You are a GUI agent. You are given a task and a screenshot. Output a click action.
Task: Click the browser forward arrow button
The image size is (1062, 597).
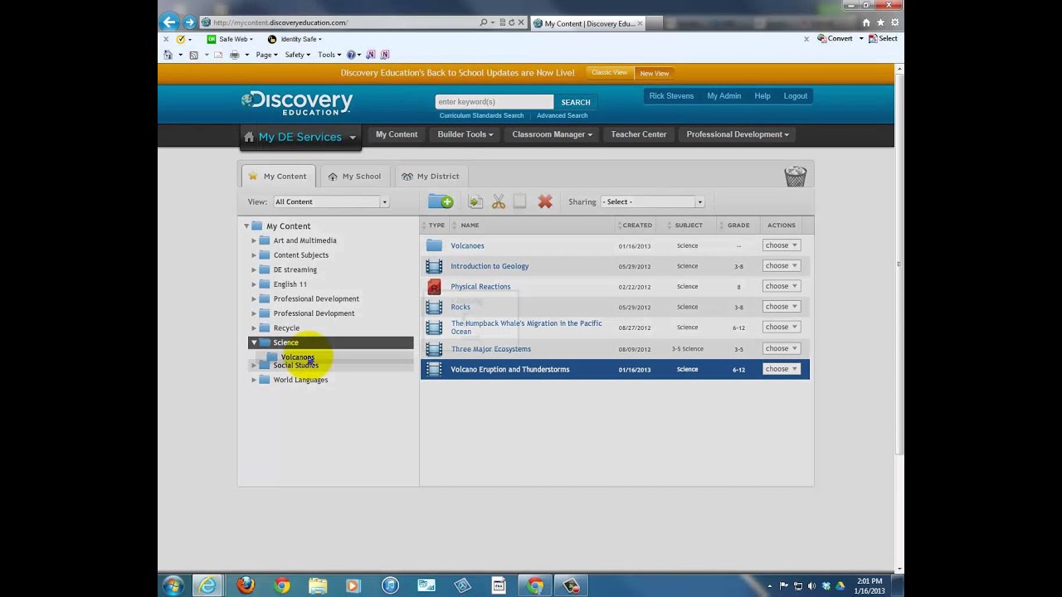point(190,22)
